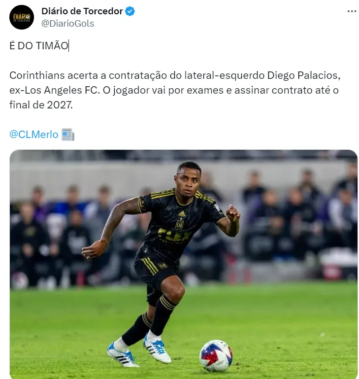Image resolution: width=359 pixels, height=379 pixels.
Task: Click the Adidas logo on the jersey
Action: 181,214
